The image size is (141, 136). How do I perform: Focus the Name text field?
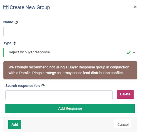tap(70, 32)
